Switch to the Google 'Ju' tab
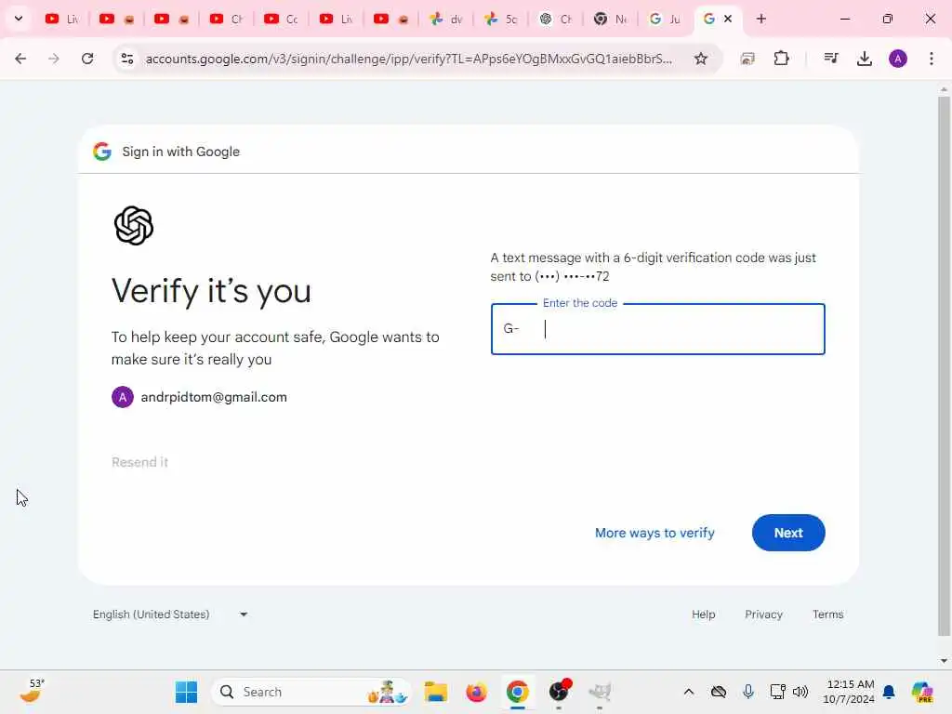952x714 pixels. tap(665, 19)
